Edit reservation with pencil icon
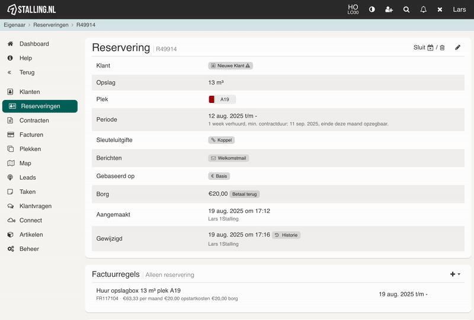474x320 pixels. tap(457, 47)
